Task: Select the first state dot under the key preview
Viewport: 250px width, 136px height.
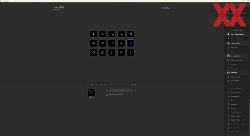Action: click(90, 97)
